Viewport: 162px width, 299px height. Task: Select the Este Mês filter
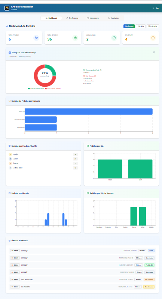pos(141,26)
